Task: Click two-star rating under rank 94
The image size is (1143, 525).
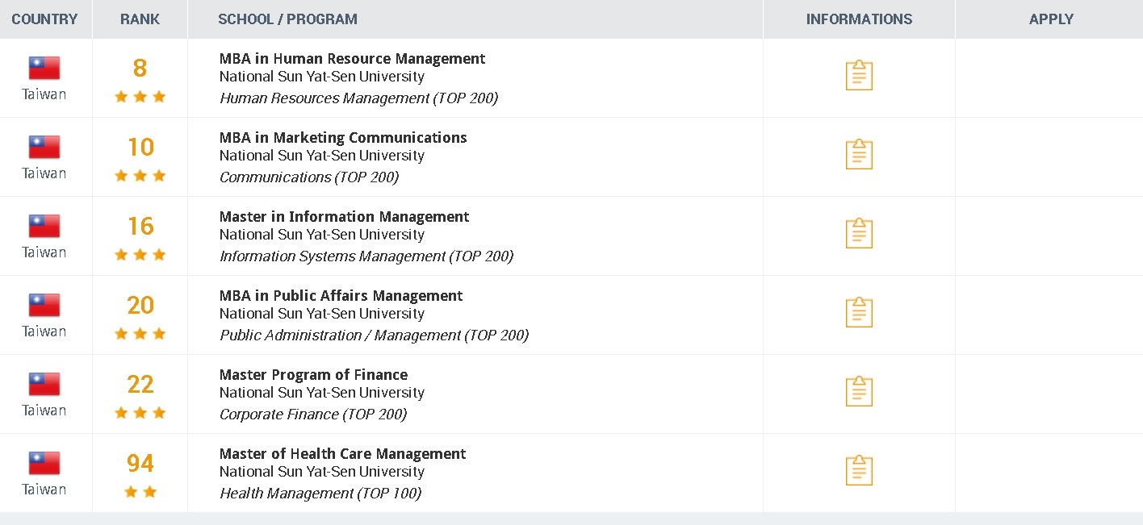Action: (x=140, y=492)
